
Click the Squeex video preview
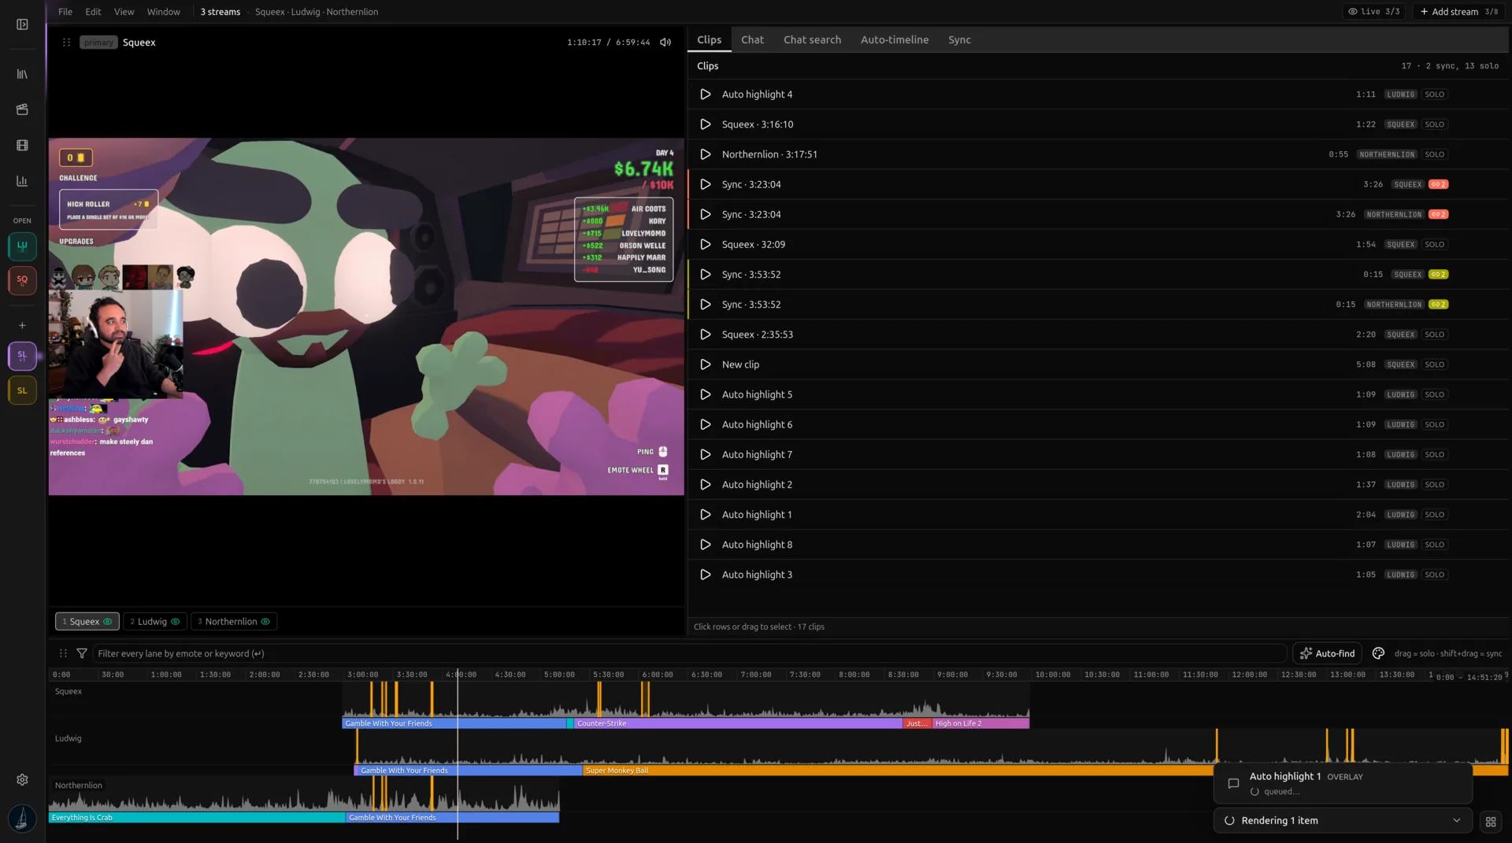click(366, 316)
